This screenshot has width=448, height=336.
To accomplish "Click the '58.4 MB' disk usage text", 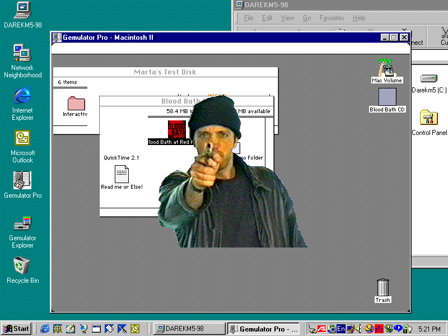I will [x=177, y=111].
